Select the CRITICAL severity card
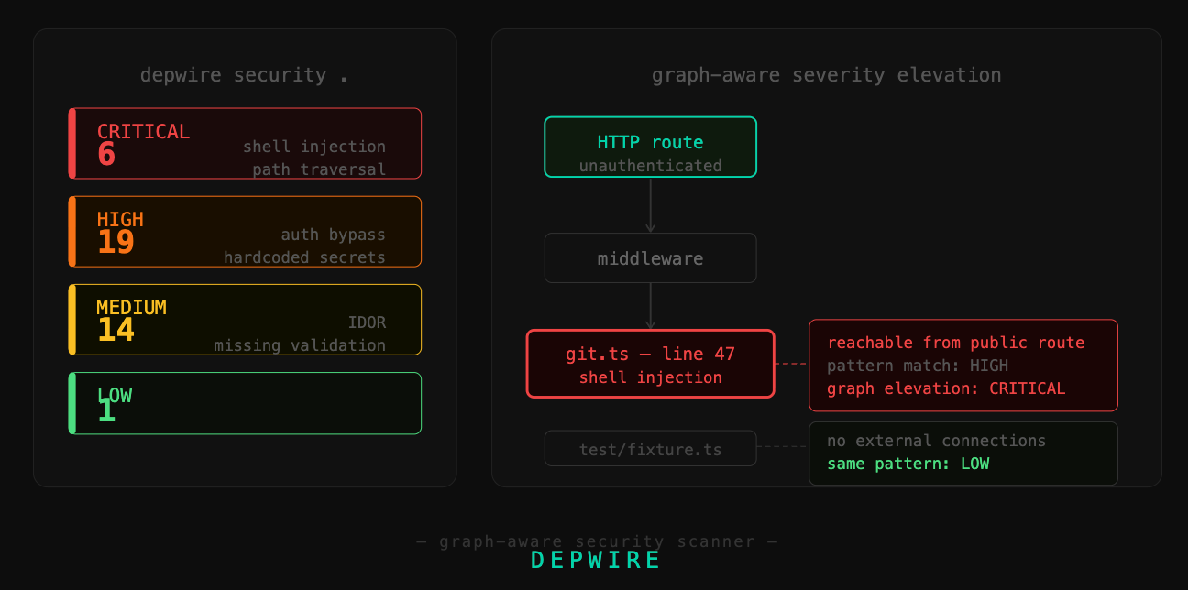1188x590 pixels. pos(245,144)
